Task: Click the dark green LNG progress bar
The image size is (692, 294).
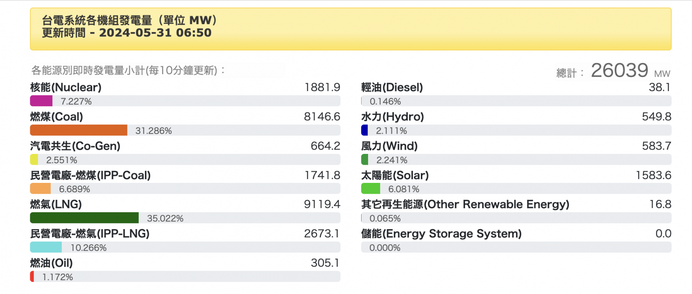Action: coord(84,218)
